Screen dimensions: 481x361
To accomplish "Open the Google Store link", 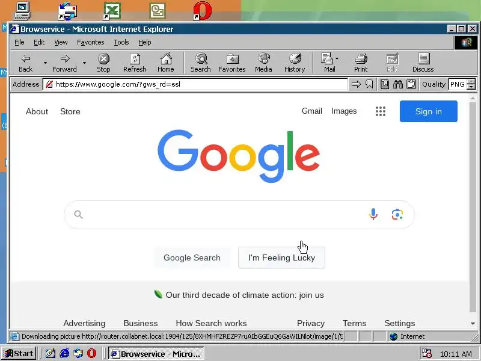I will pos(70,111).
